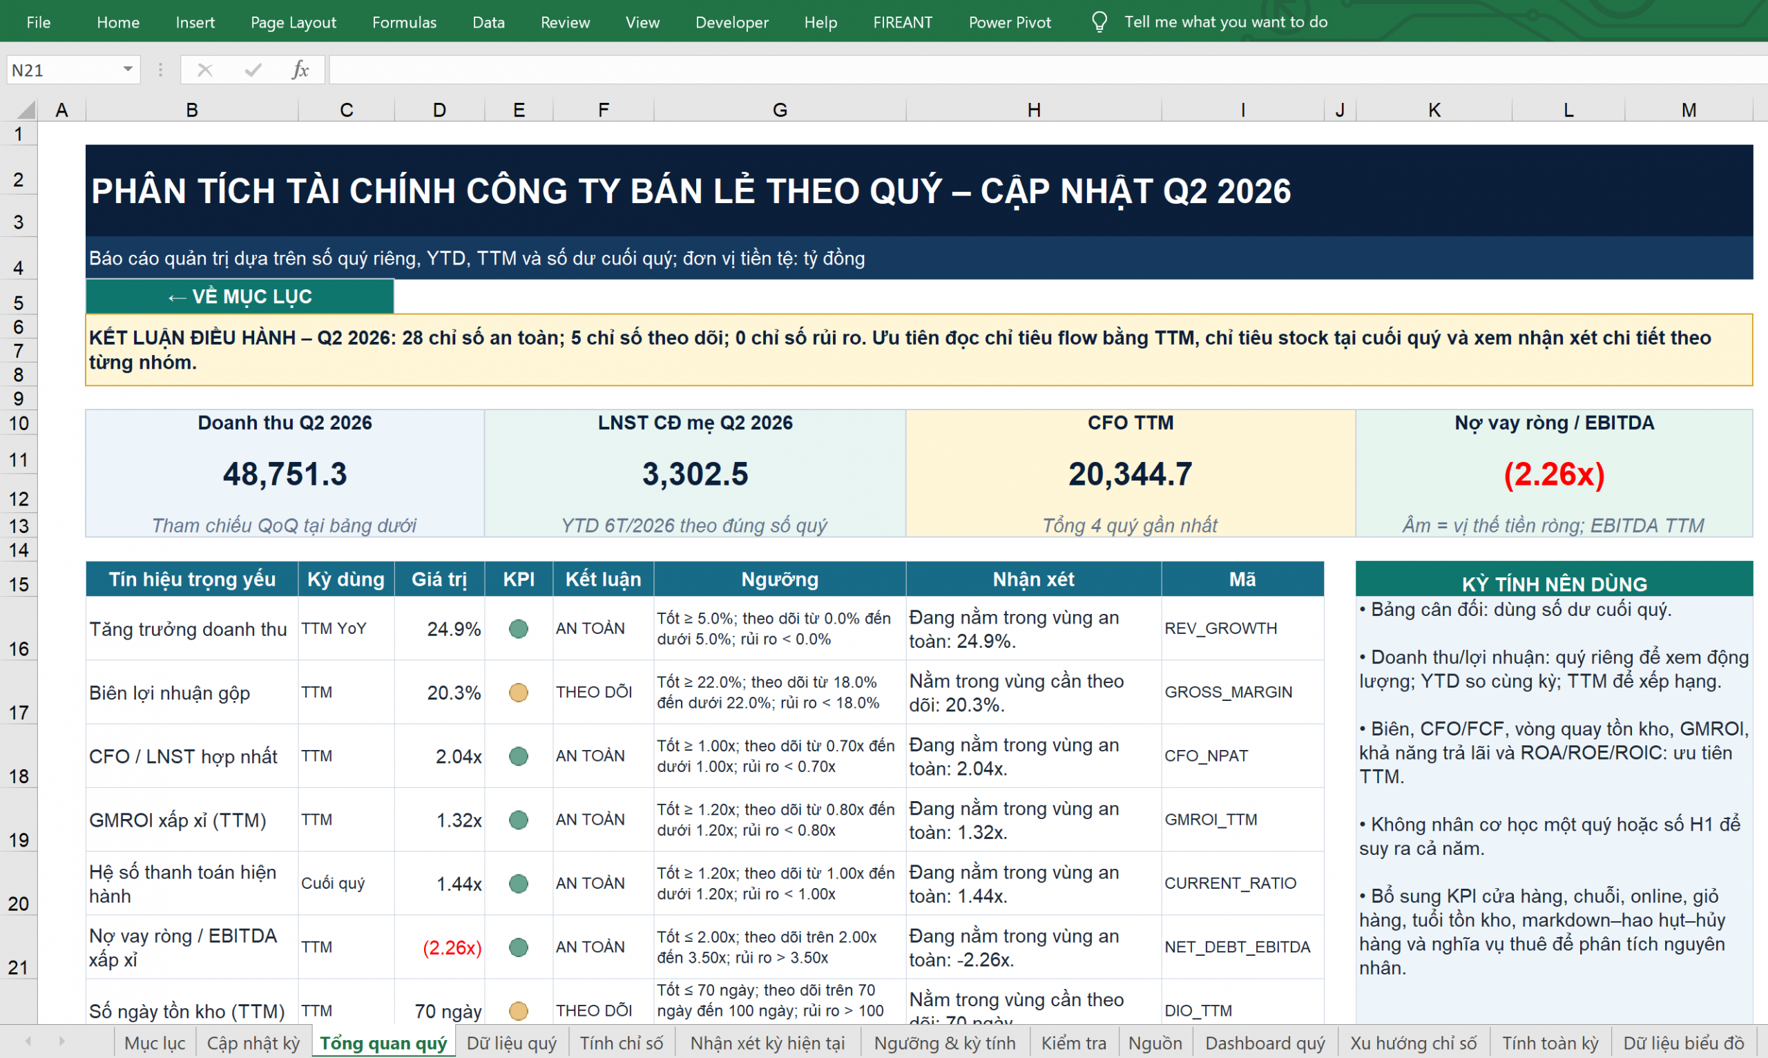Select the row 16 header
Screen dimensions: 1768x1058
pos(19,628)
